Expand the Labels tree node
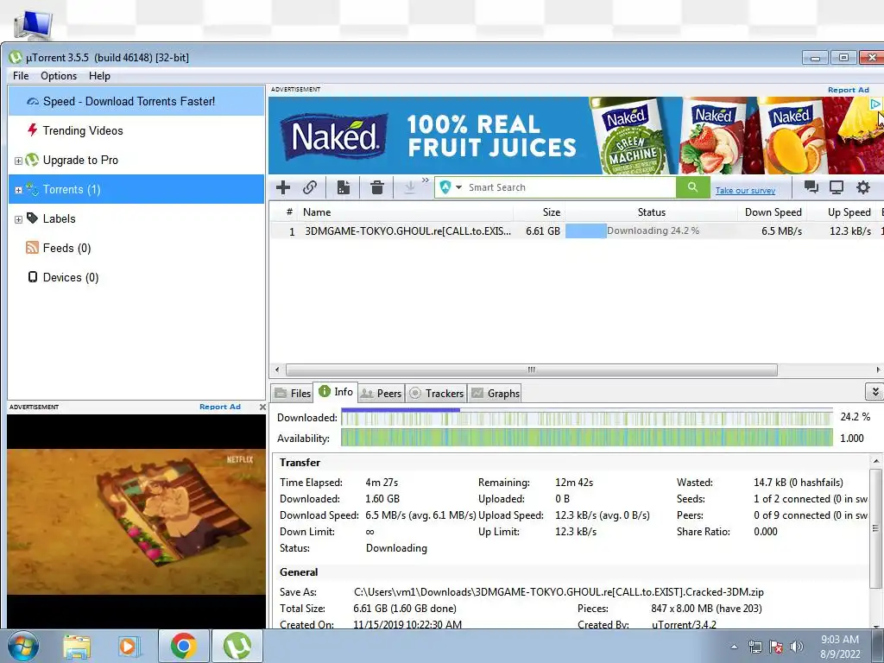884x663 pixels. (x=18, y=219)
